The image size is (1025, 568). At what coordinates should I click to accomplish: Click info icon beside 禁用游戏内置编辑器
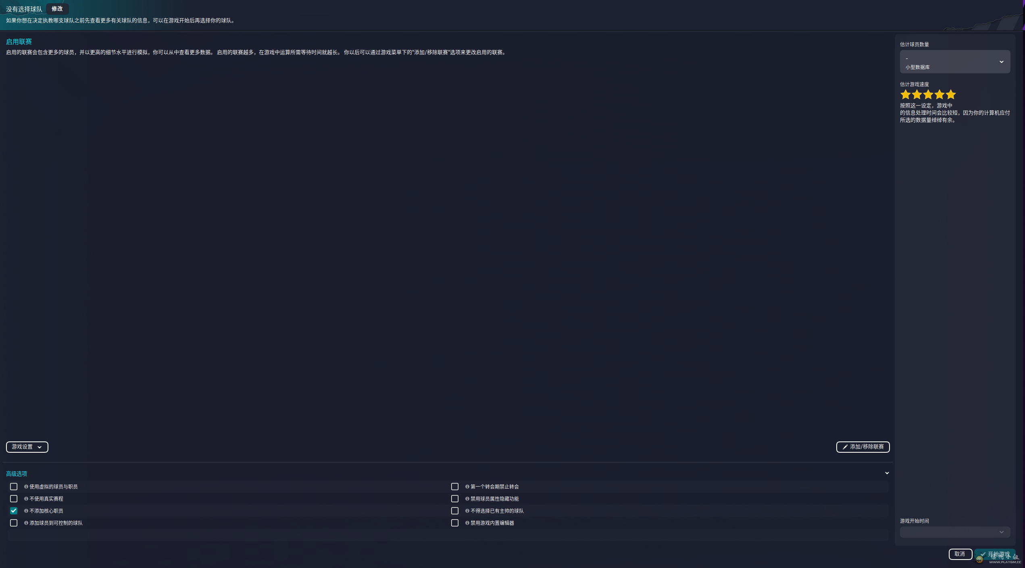point(467,523)
